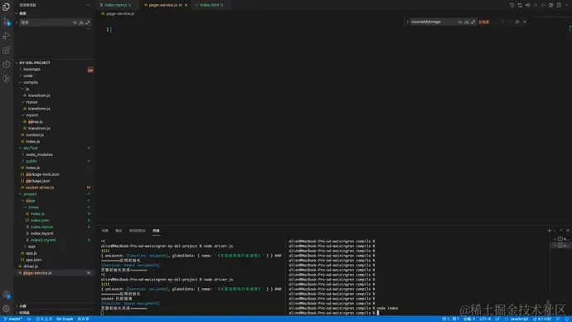
Task: Open app.json in the file tree
Action: pos(33,260)
